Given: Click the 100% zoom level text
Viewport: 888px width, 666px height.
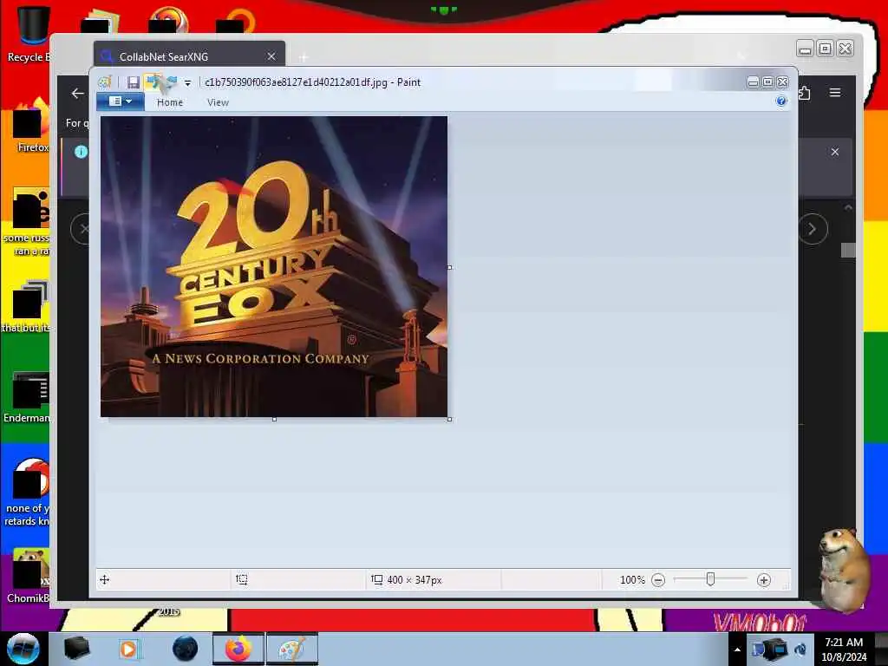Looking at the screenshot, I should pos(632,580).
